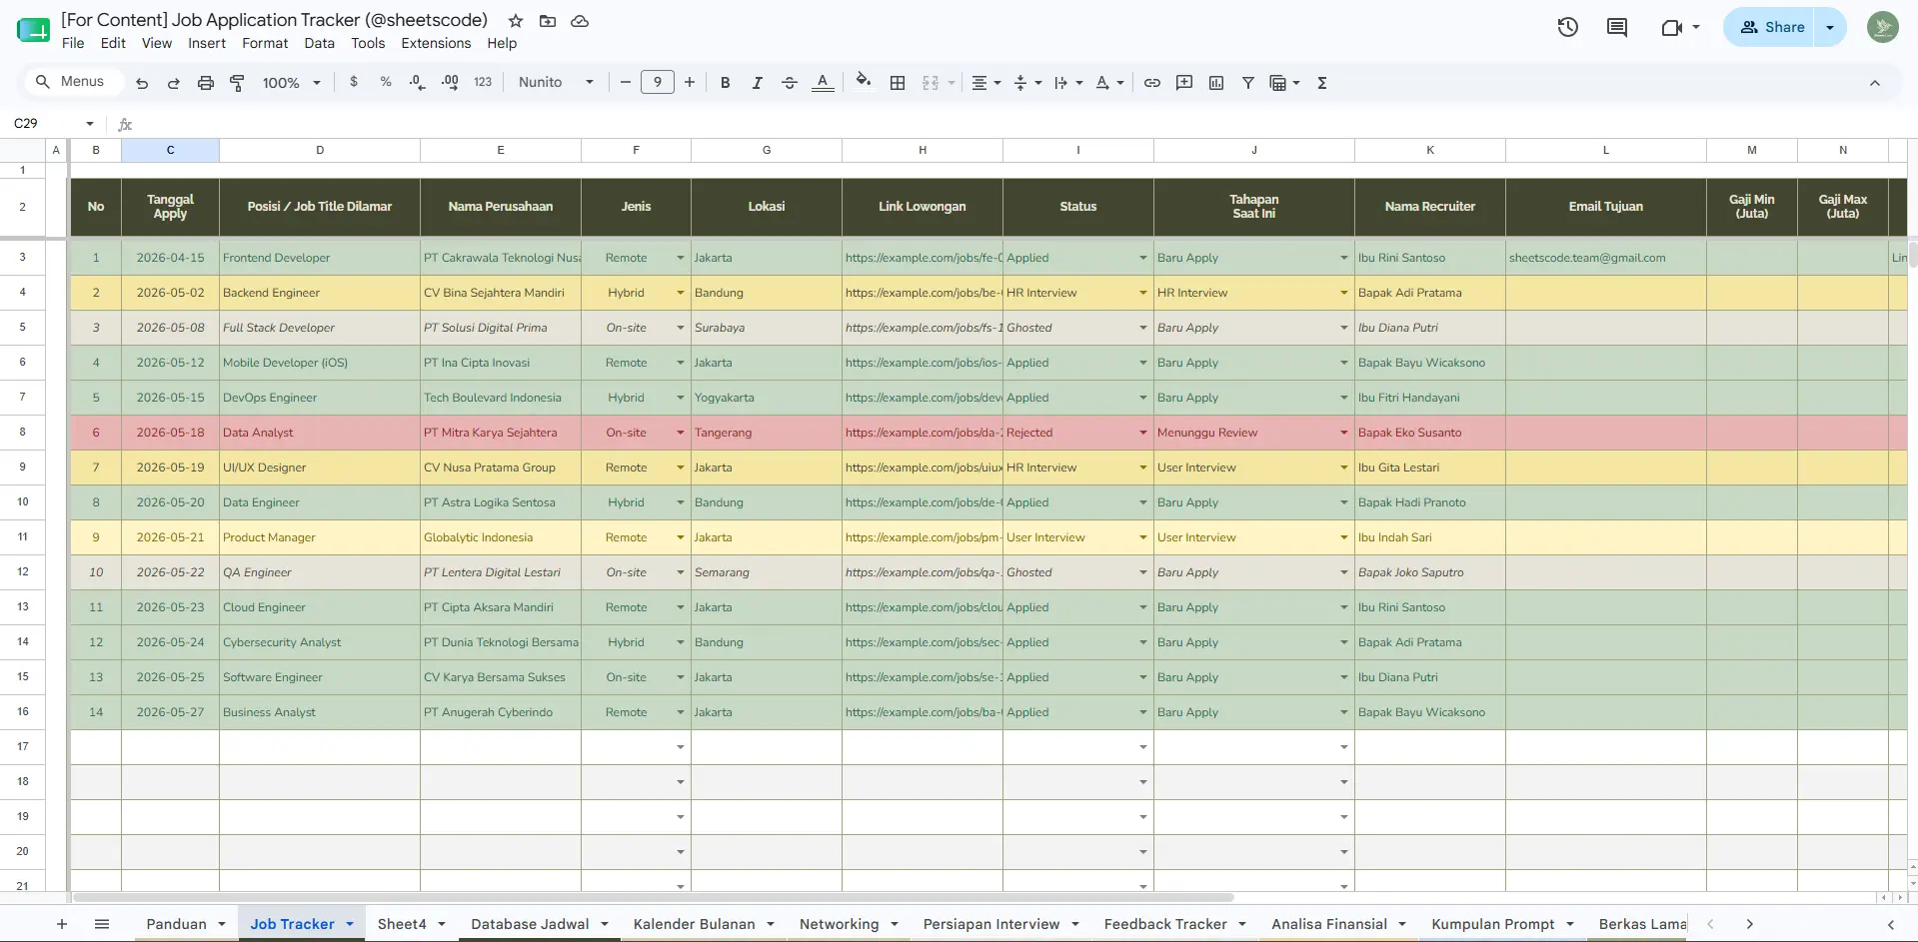The height and width of the screenshot is (942, 1918).
Task: Open horizontal align options
Action: tap(985, 83)
